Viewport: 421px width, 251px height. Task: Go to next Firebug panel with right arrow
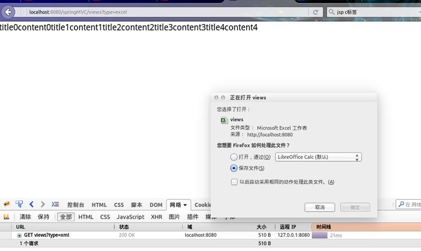(43, 204)
